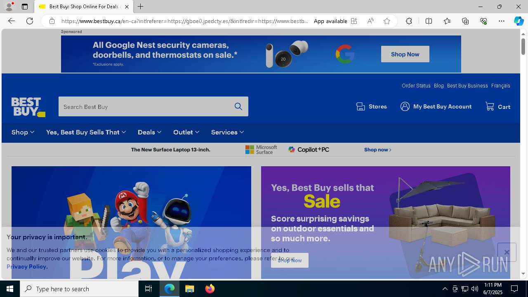The image size is (528, 297).
Task: Add page to favorites star
Action: [x=387, y=21]
